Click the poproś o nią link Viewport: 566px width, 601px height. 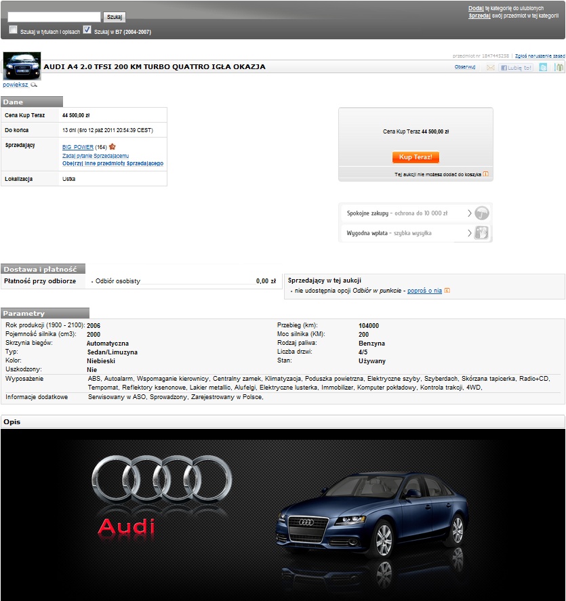(424, 291)
